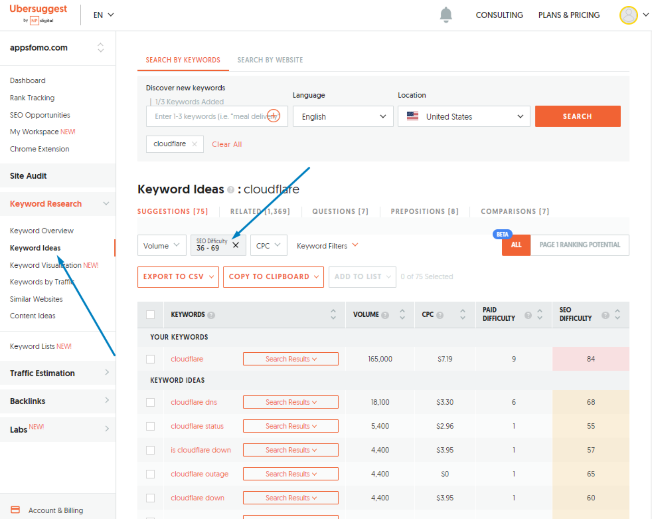Viewport: 652px width, 519px height.
Task: Open the ADD TO LIST dropdown
Action: coord(362,277)
